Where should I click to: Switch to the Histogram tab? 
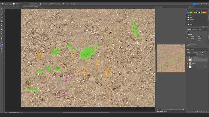[x=164, y=7]
